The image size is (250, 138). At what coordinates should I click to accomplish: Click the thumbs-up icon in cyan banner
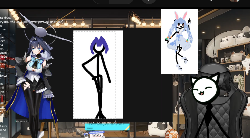[88, 128]
